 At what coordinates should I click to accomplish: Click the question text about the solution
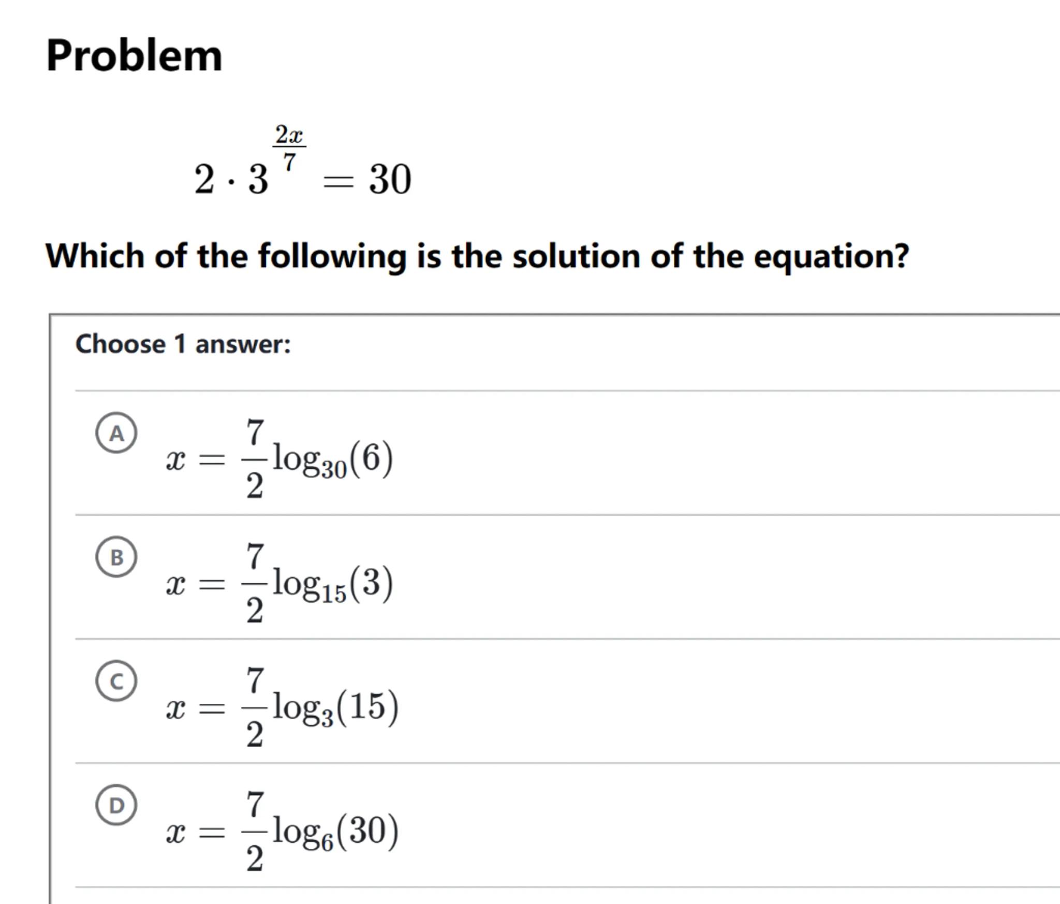pyautogui.click(x=477, y=256)
